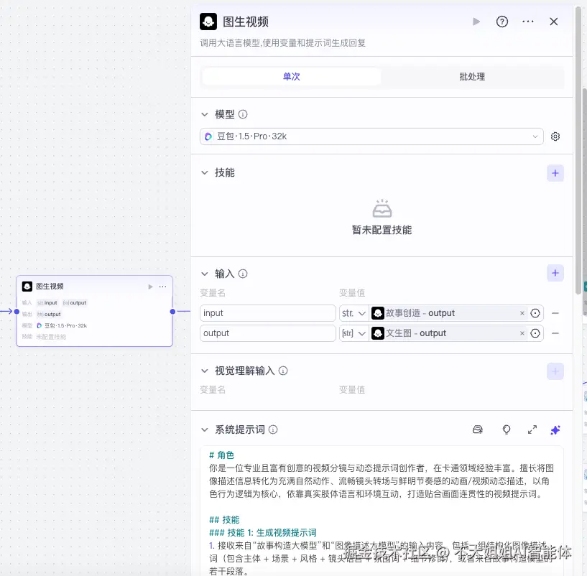Image resolution: width=587 pixels, height=576 pixels.
Task: Add a skill with the plus button
Action: pyautogui.click(x=555, y=172)
